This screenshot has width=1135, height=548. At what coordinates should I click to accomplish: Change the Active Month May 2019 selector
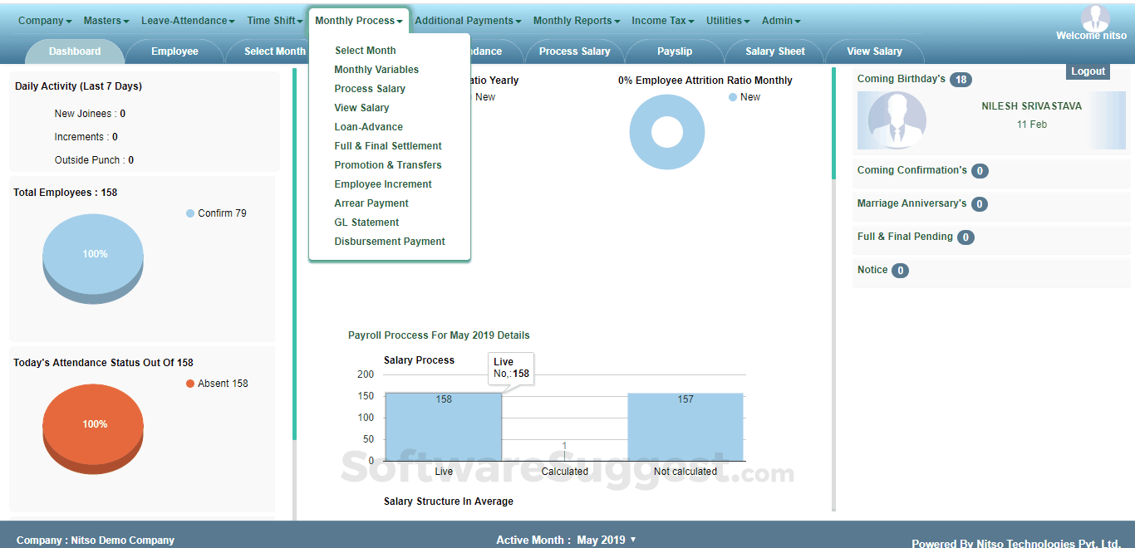[607, 540]
